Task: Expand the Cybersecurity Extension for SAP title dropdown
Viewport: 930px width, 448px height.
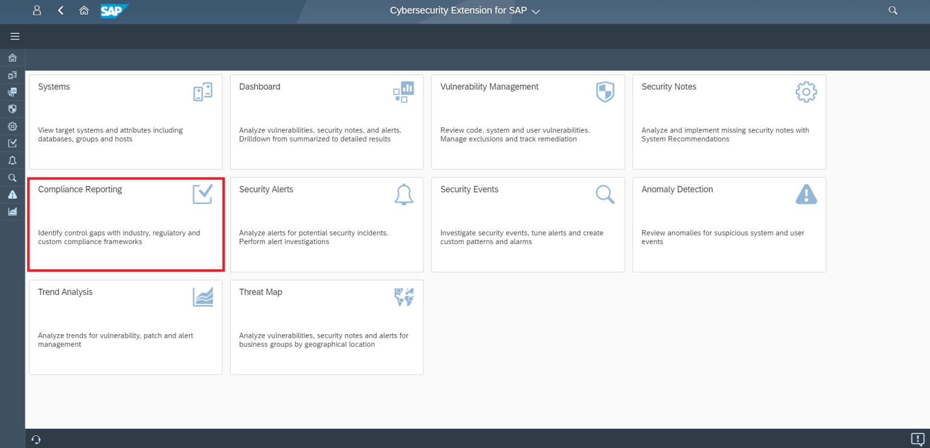Action: pyautogui.click(x=535, y=11)
